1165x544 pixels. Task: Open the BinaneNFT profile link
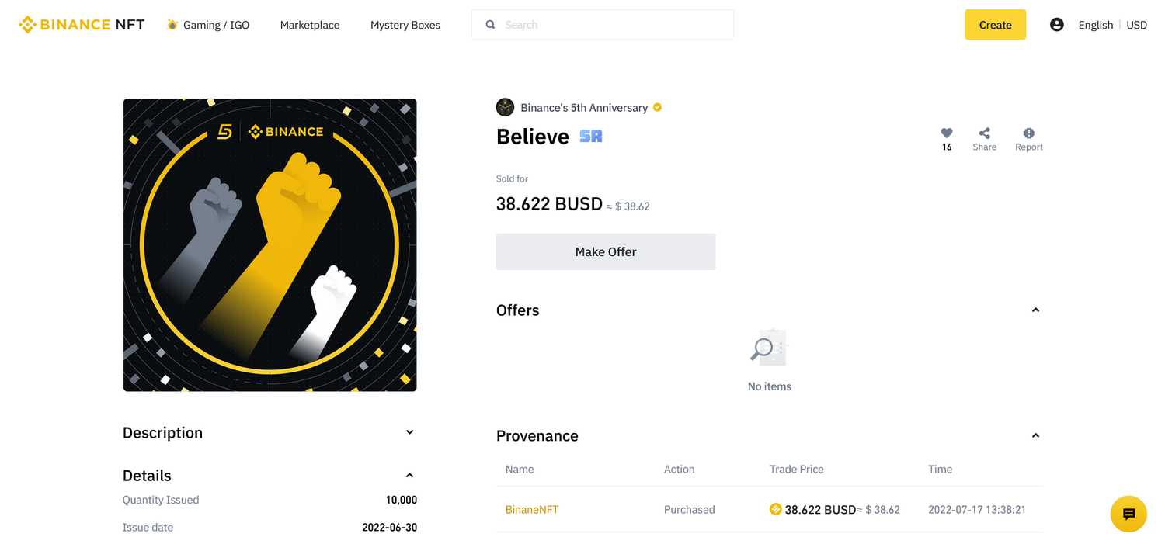pyautogui.click(x=532, y=510)
